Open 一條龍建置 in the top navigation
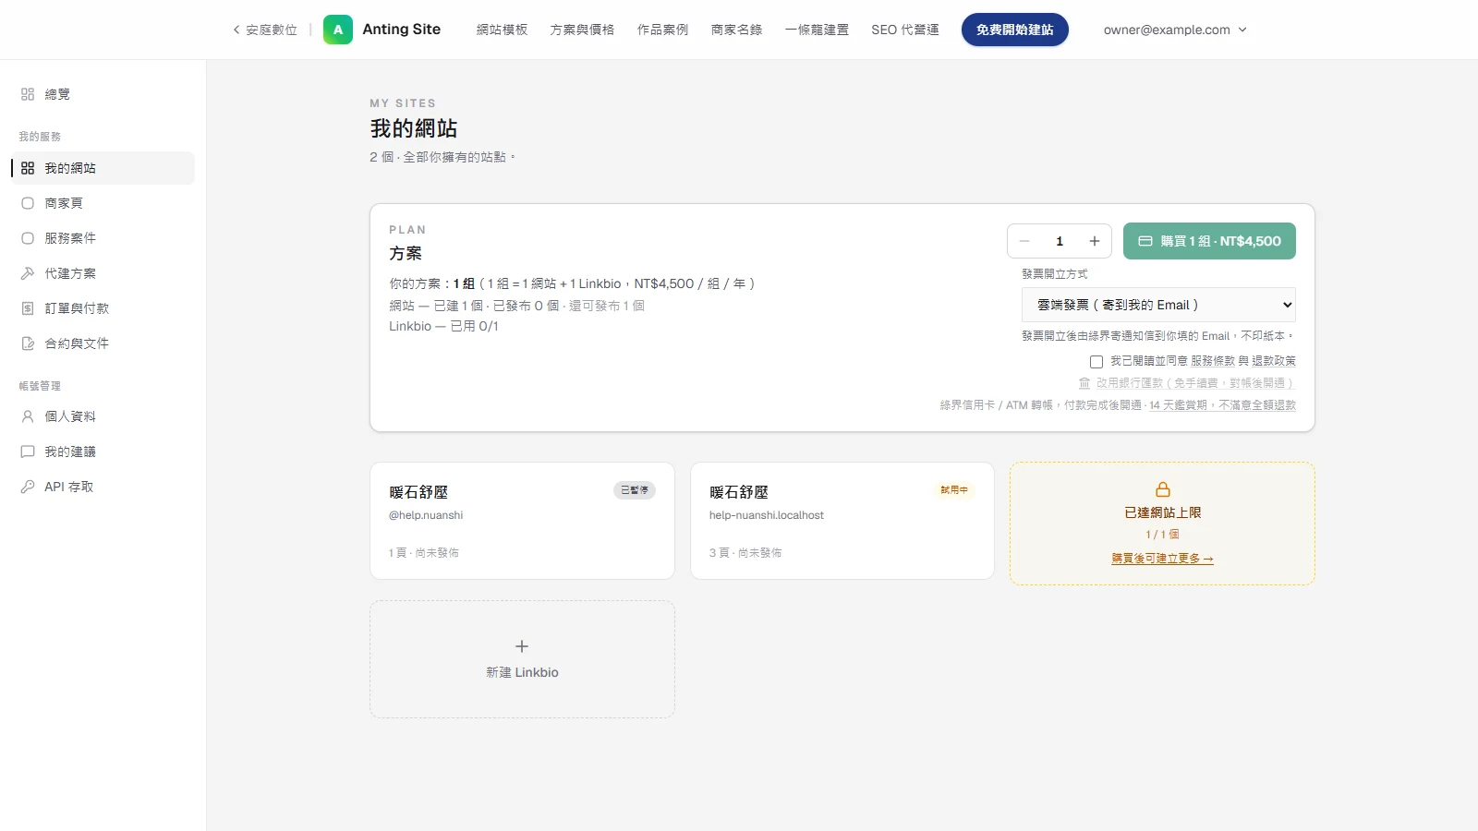 817,30
